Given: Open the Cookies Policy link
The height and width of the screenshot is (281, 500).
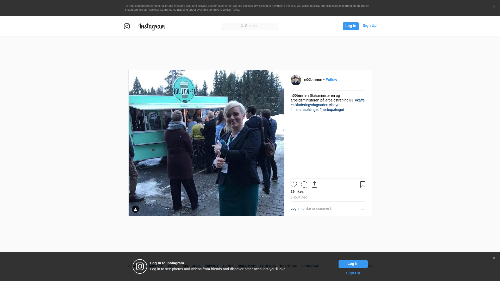Looking at the screenshot, I should (x=230, y=10).
